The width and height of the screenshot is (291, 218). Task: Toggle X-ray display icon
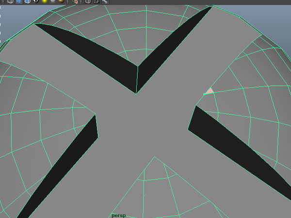[x=88, y=1]
